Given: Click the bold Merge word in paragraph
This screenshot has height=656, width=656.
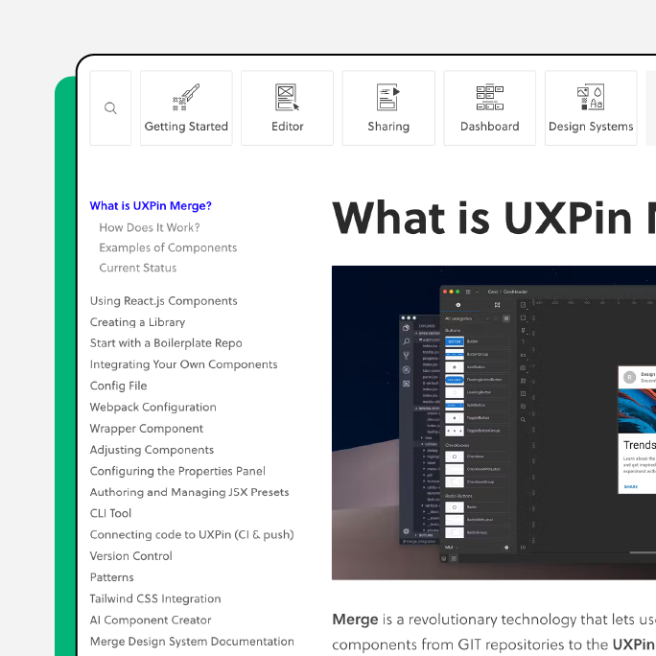Looking at the screenshot, I should (355, 620).
